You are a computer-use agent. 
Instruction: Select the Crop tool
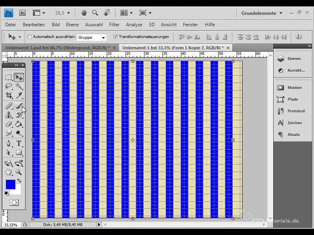(8, 95)
